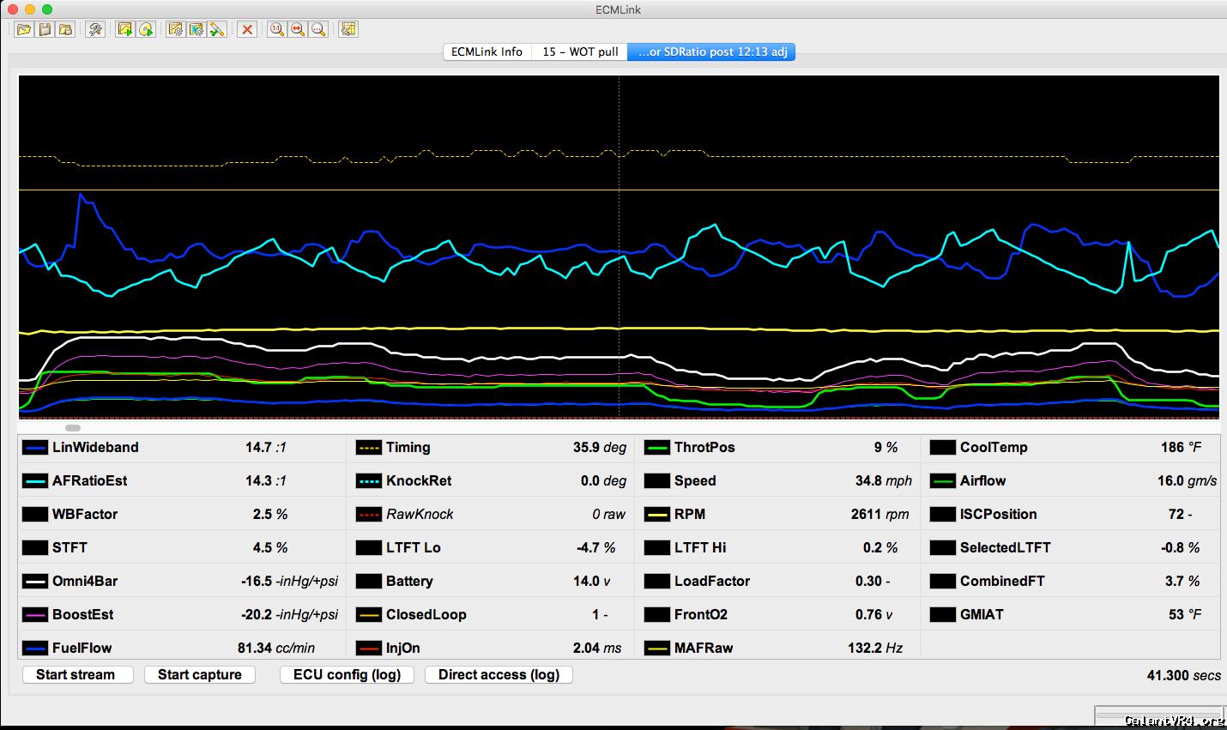
Task: Click the graph's horizontal scrollbar thumb
Action: click(x=73, y=427)
